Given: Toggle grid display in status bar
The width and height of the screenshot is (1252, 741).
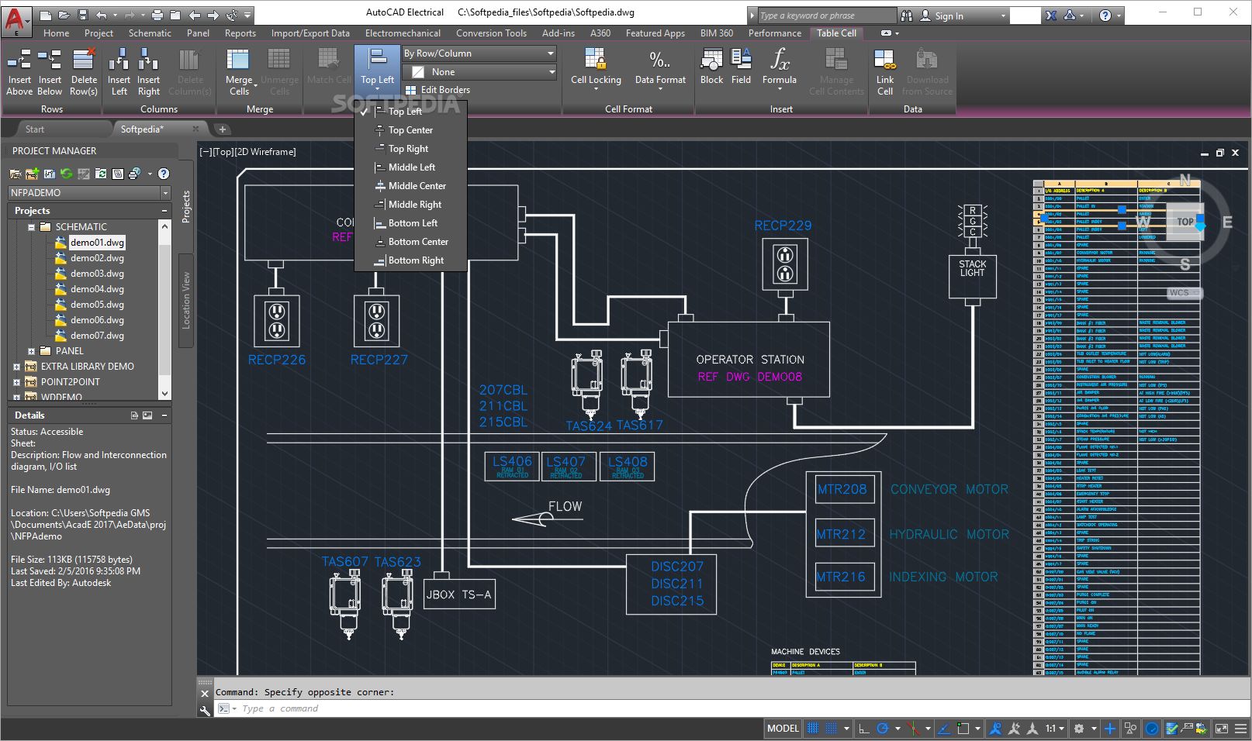Looking at the screenshot, I should (813, 729).
